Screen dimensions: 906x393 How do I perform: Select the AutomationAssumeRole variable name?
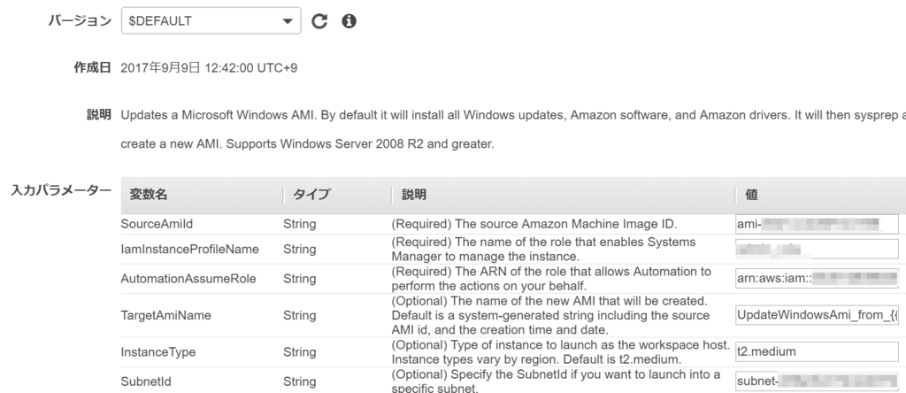click(188, 279)
